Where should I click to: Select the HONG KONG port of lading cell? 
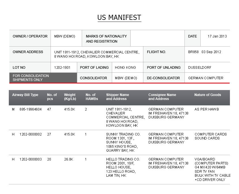tap(125, 67)
